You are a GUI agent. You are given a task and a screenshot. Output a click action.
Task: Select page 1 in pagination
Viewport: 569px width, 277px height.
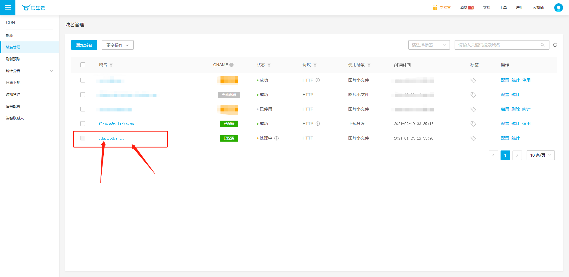pos(505,155)
